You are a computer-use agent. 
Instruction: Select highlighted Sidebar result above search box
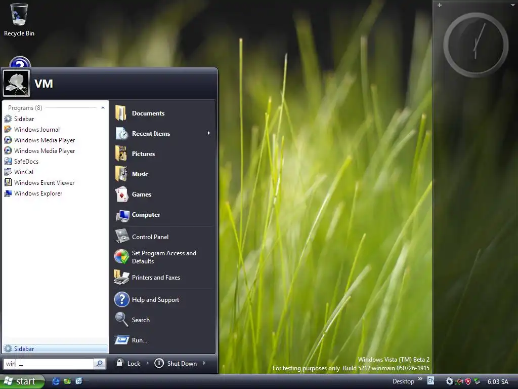click(x=56, y=348)
